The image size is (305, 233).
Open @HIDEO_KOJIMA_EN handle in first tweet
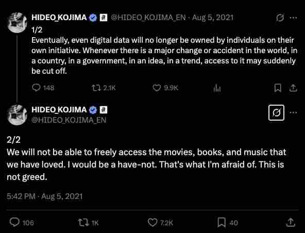(x=148, y=18)
